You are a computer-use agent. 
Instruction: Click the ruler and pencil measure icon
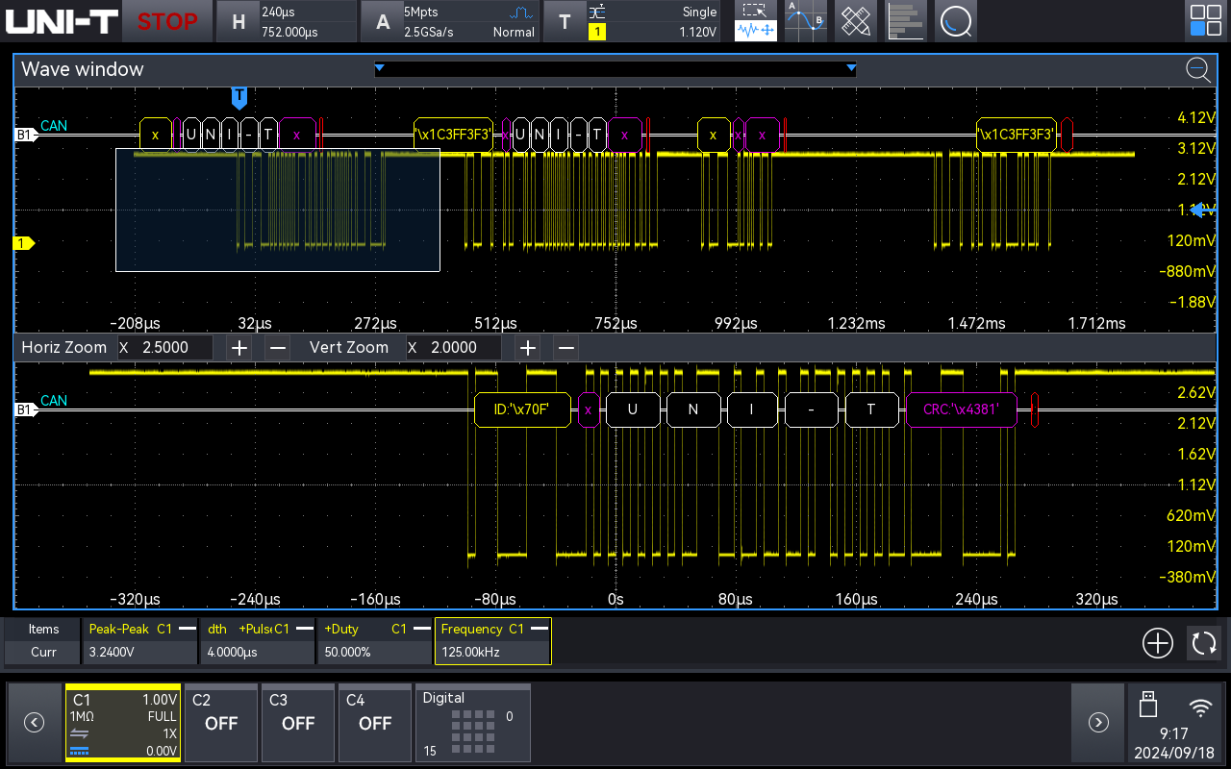pyautogui.click(x=855, y=20)
